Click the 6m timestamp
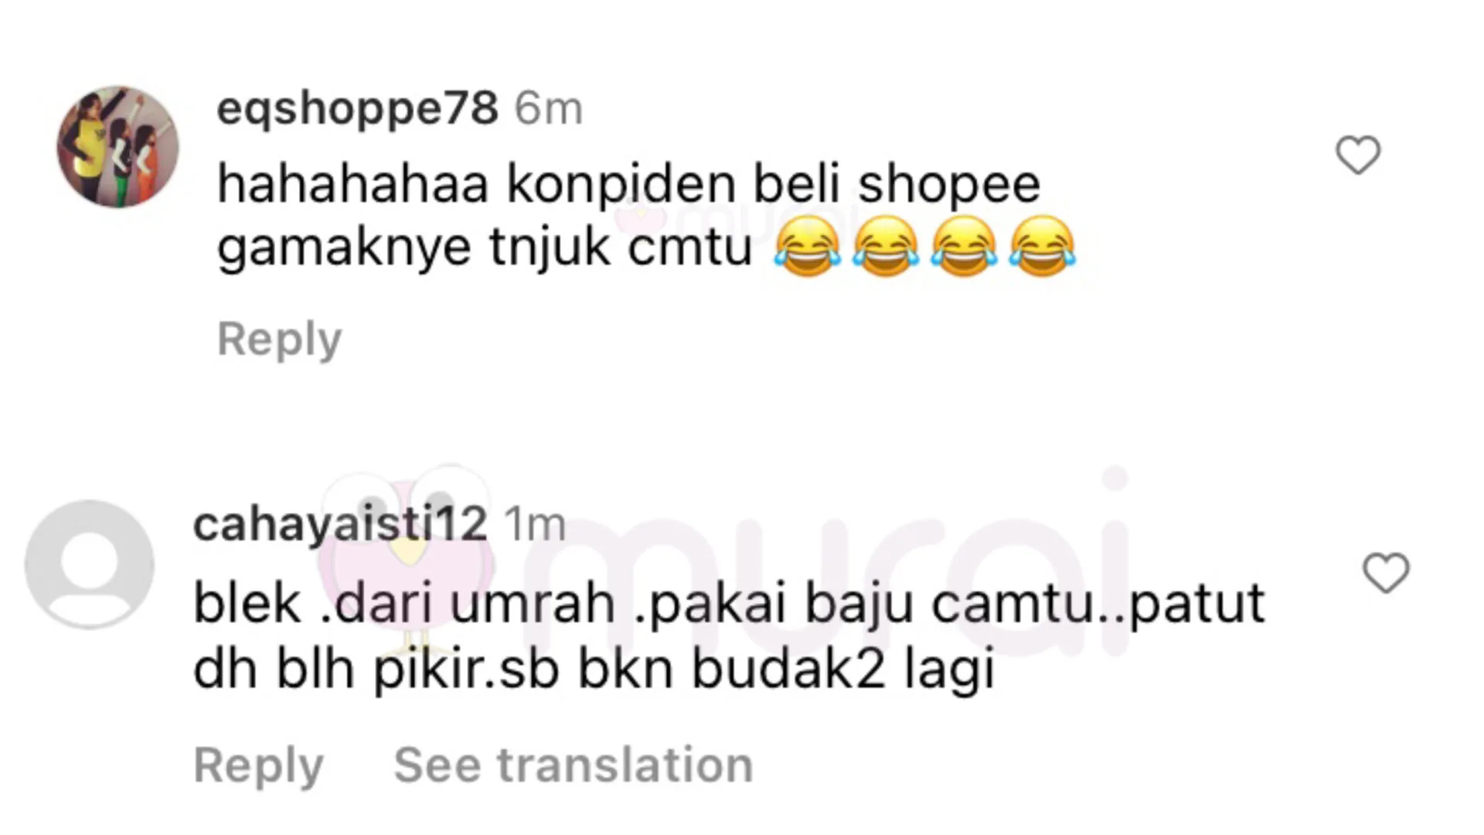This screenshot has height=835, width=1484. coord(549,108)
